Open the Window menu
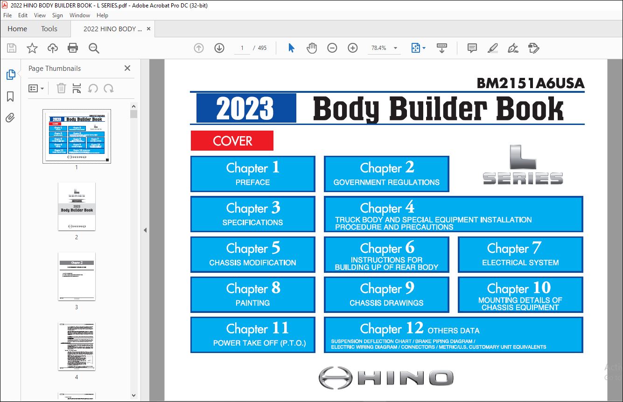This screenshot has height=402, width=623. click(80, 15)
